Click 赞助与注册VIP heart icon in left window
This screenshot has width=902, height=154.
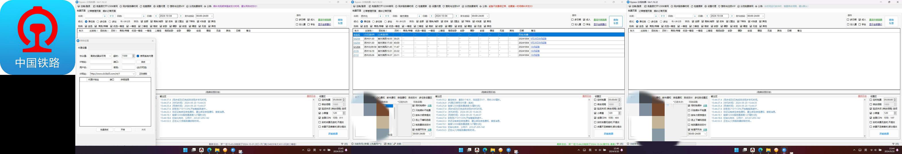tap(168, 6)
